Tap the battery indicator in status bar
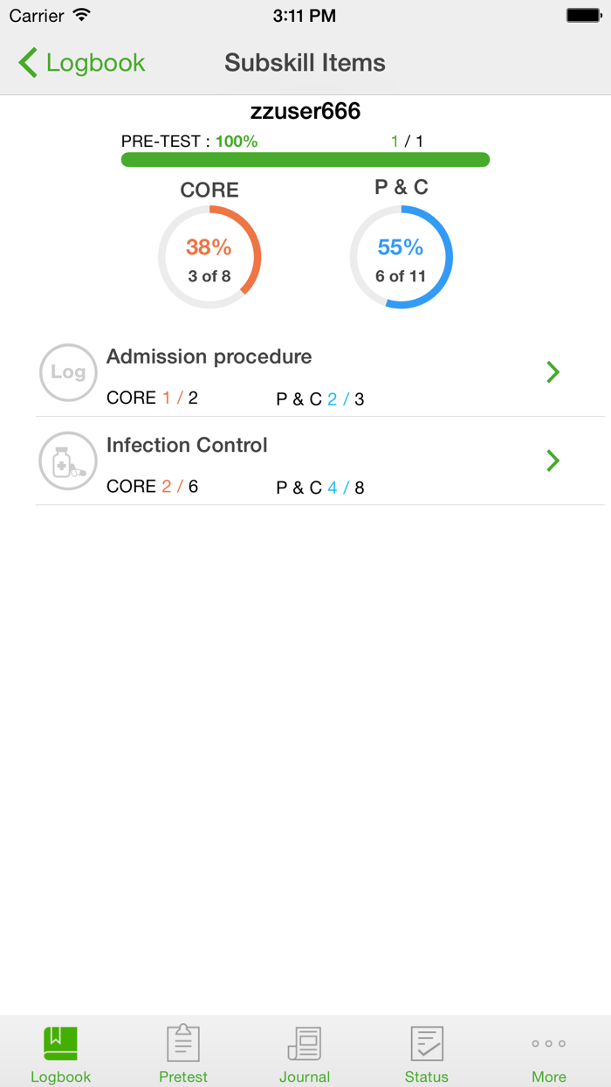 click(582, 16)
